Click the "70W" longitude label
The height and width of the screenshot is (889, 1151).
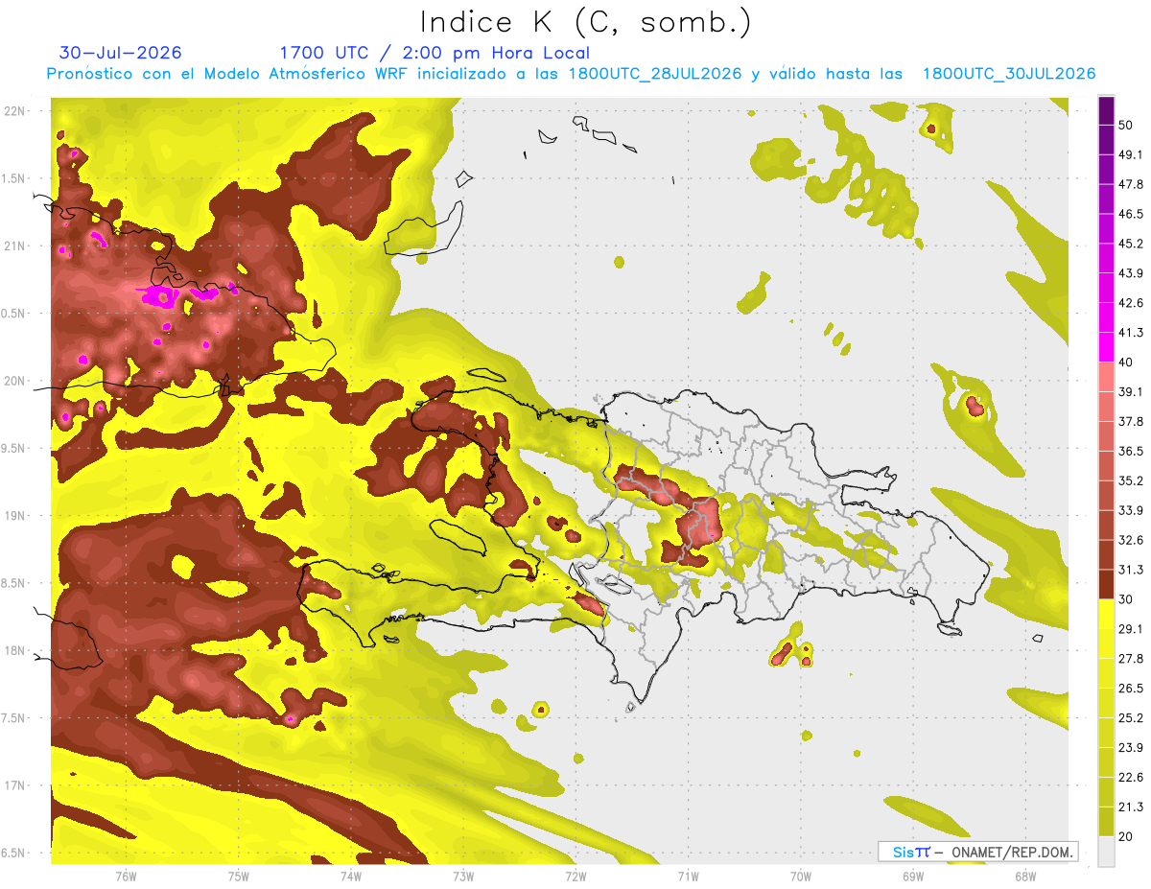[800, 876]
